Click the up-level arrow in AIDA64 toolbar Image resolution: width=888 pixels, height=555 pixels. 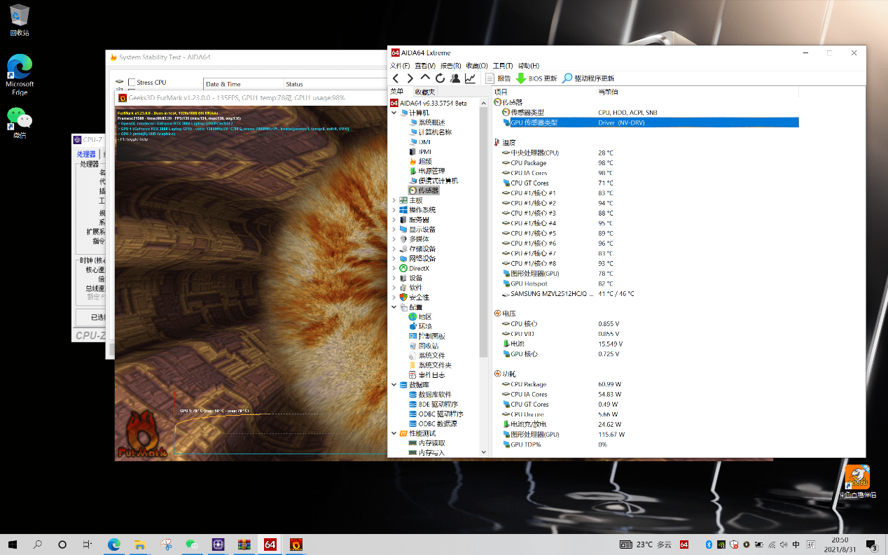click(x=425, y=78)
